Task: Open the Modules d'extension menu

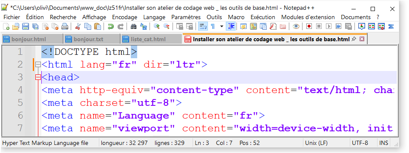Action: pyautogui.click(x=308, y=17)
